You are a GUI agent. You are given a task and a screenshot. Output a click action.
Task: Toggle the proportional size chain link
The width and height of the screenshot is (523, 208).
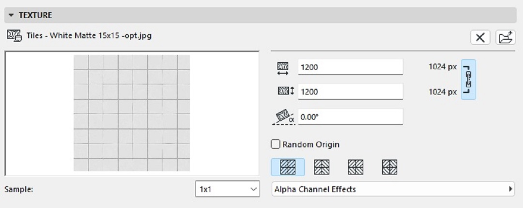pyautogui.click(x=468, y=80)
